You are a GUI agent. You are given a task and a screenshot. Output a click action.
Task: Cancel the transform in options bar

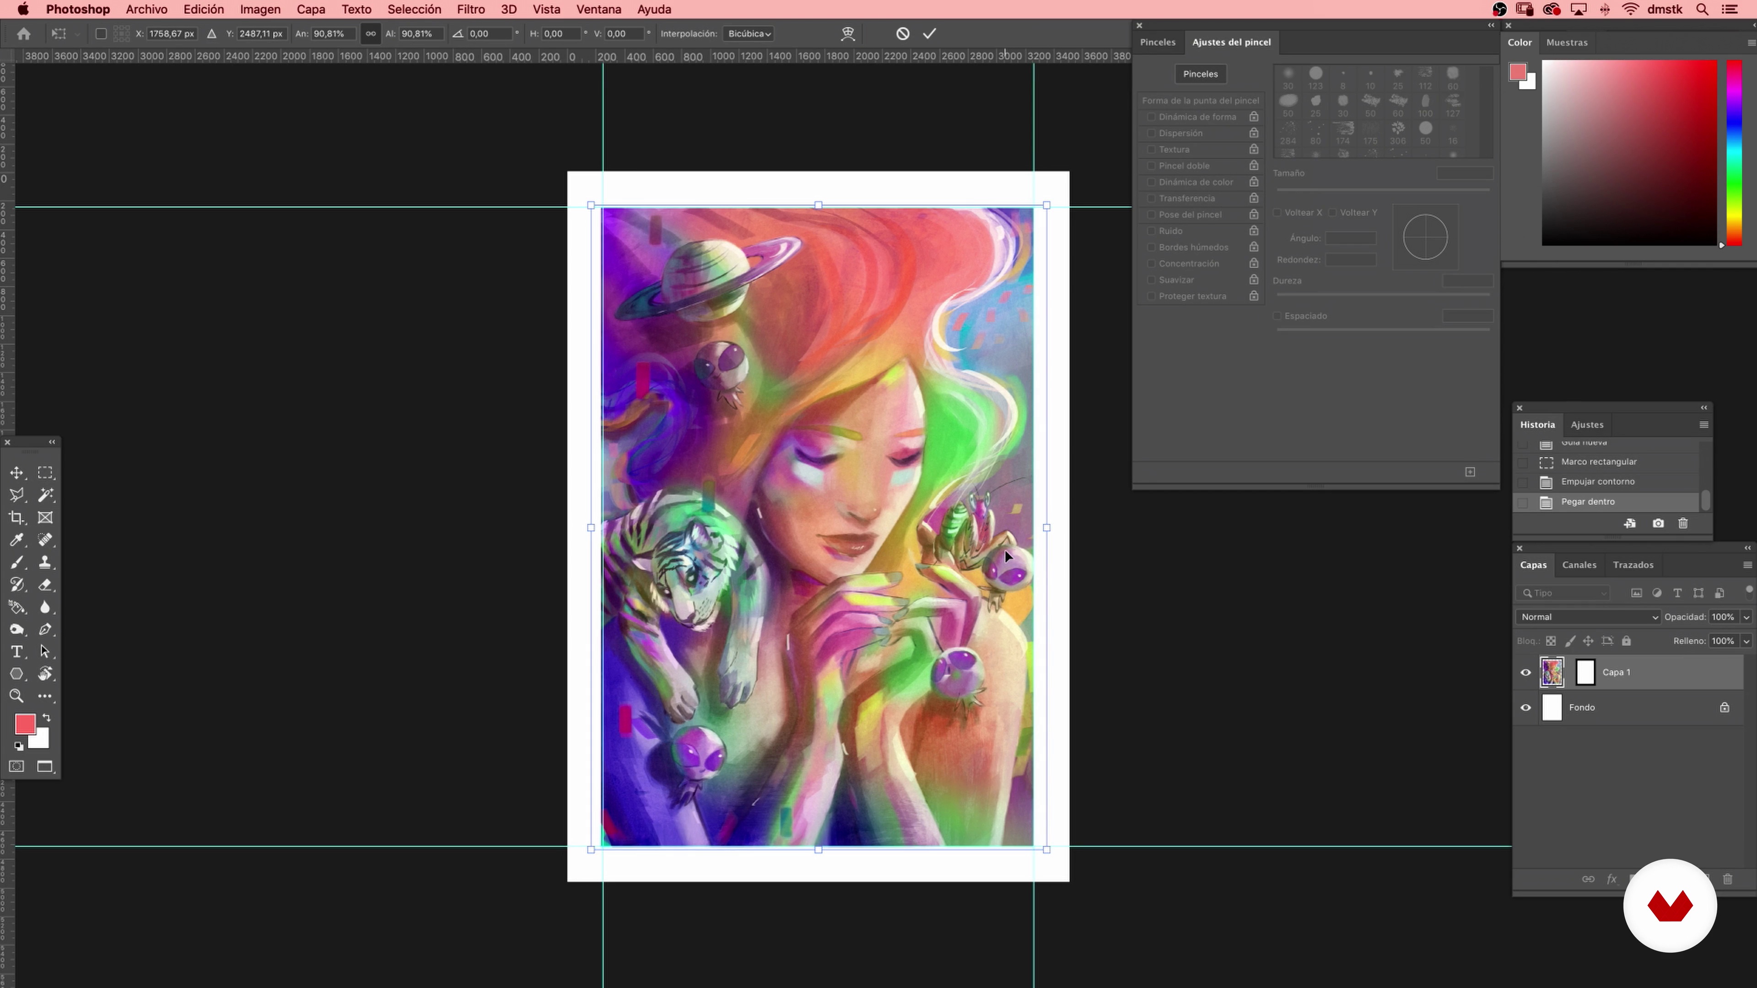[x=902, y=33]
